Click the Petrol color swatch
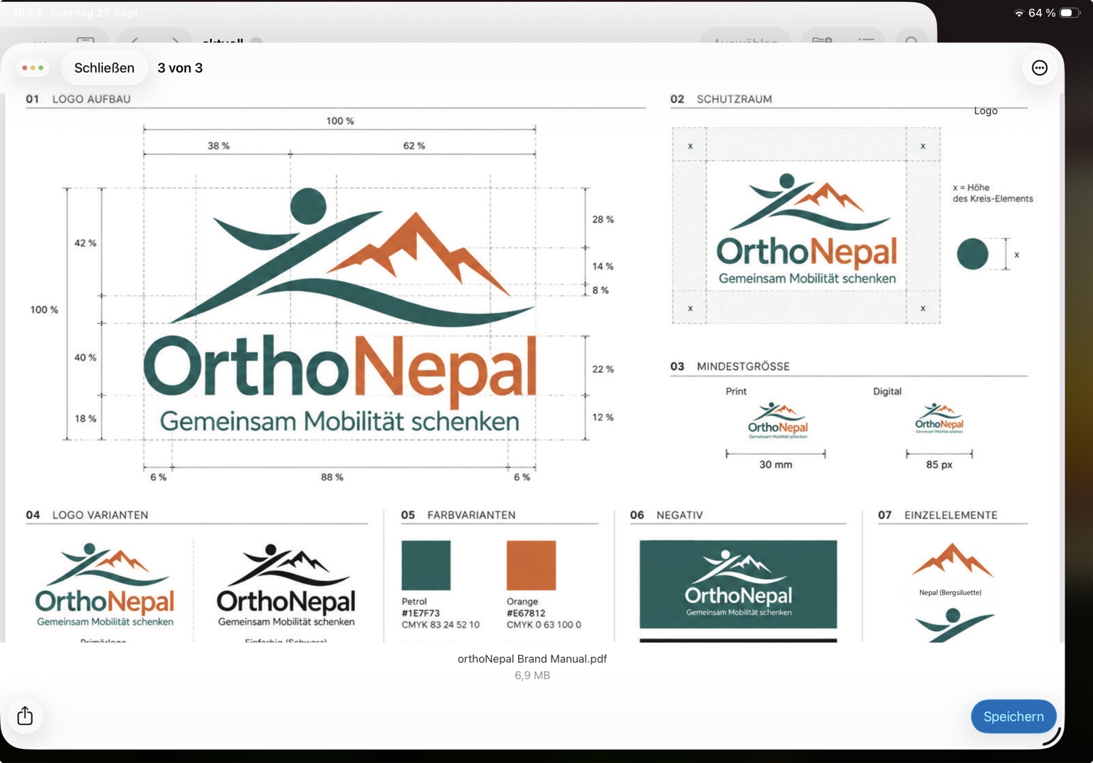Screen dimensions: 1093x763 click(x=426, y=565)
